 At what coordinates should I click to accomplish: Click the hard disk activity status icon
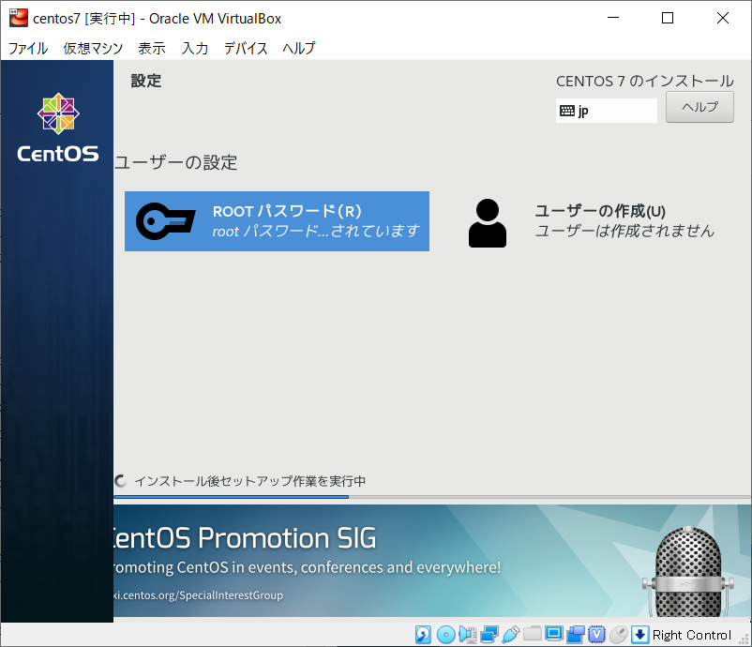pos(424,635)
